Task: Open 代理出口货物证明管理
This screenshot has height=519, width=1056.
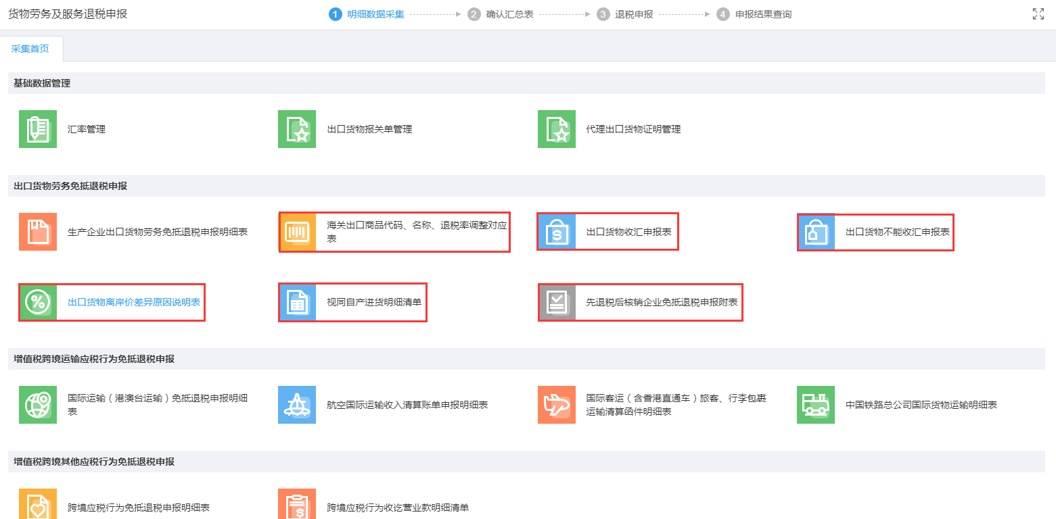Action: 633,129
